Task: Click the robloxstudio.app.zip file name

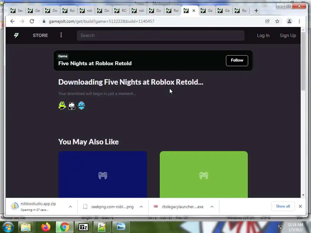Action: point(38,204)
